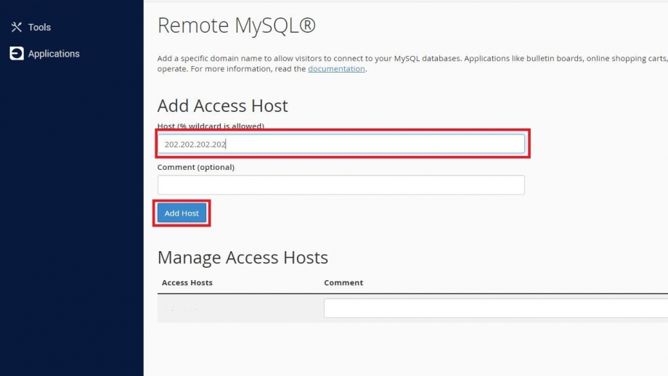Open the Tools sidebar menu item

pyautogui.click(x=39, y=28)
